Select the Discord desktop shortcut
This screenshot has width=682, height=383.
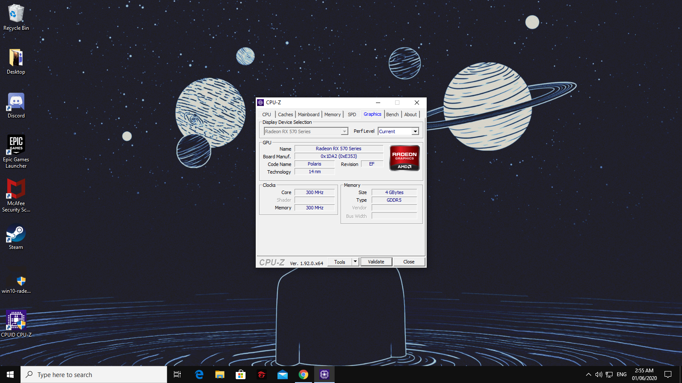(x=16, y=106)
